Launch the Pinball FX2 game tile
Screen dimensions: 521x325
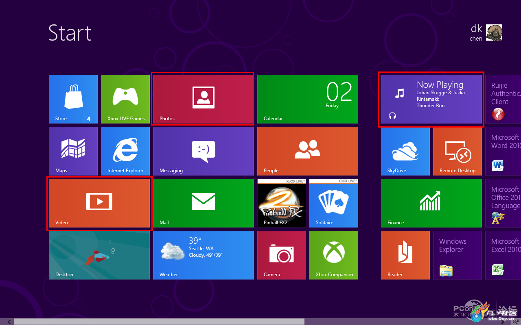[282, 203]
